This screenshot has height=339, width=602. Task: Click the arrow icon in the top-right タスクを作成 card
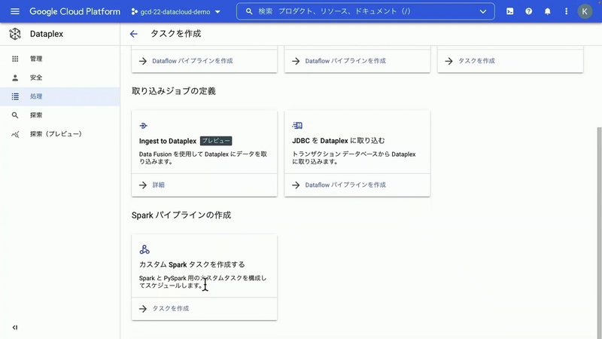pos(448,61)
